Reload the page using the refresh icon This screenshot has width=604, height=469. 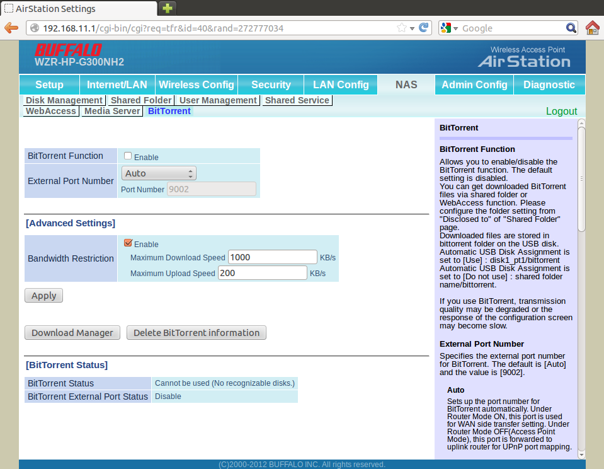coord(425,28)
